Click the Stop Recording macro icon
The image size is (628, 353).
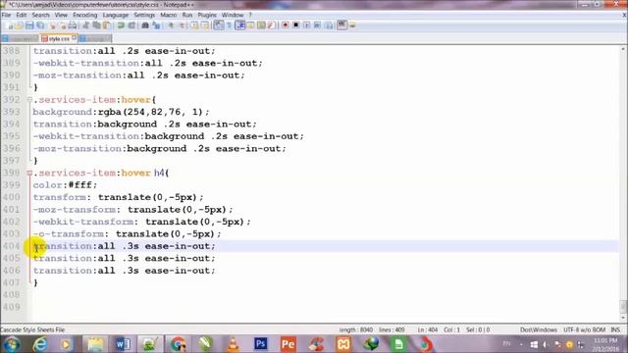coord(296,25)
